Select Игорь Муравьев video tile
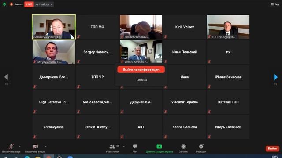This screenshot has height=158, width=282. 141,52
